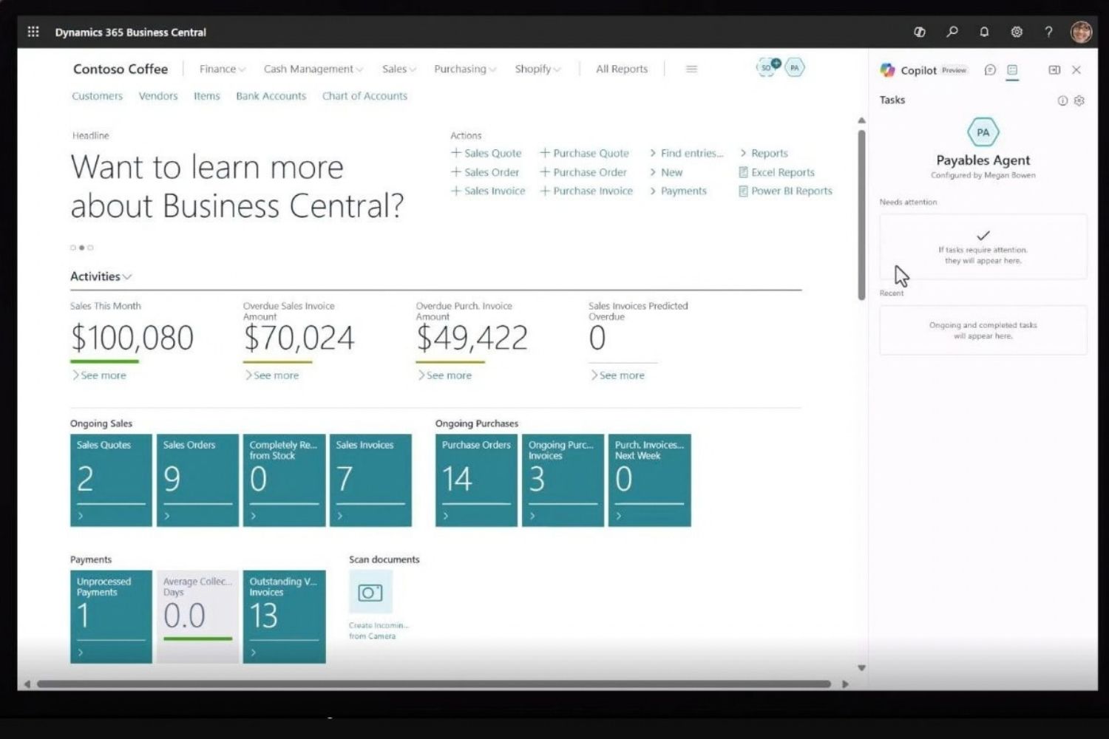Open the notifications bell
This screenshot has height=739, width=1109.
pos(984,32)
